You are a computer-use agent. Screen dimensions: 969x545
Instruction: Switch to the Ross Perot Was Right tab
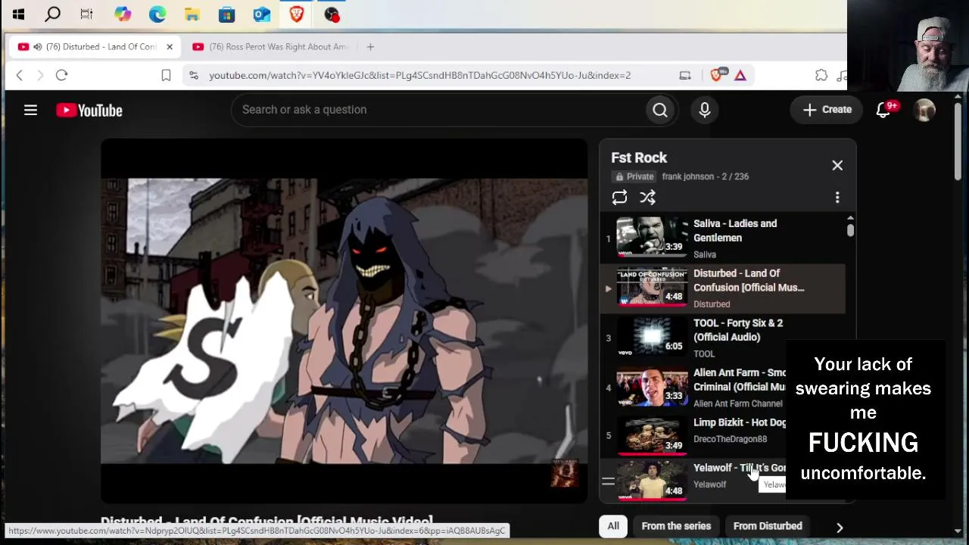tap(270, 47)
